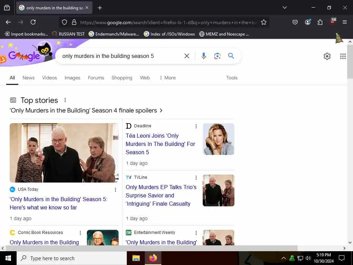Go back to the previous page
The width and height of the screenshot is (353, 265).
[8, 22]
